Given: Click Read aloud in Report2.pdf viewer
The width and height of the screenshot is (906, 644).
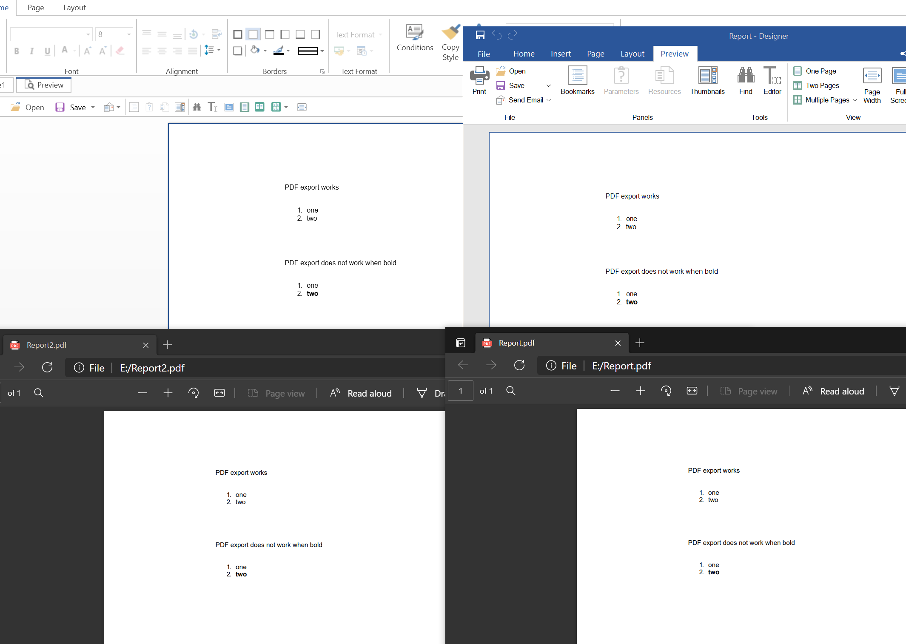Looking at the screenshot, I should (x=361, y=393).
